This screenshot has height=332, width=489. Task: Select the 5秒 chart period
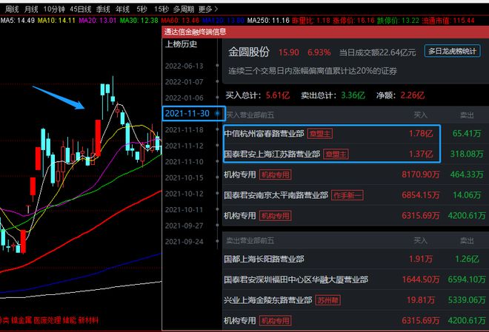[x=142, y=10]
